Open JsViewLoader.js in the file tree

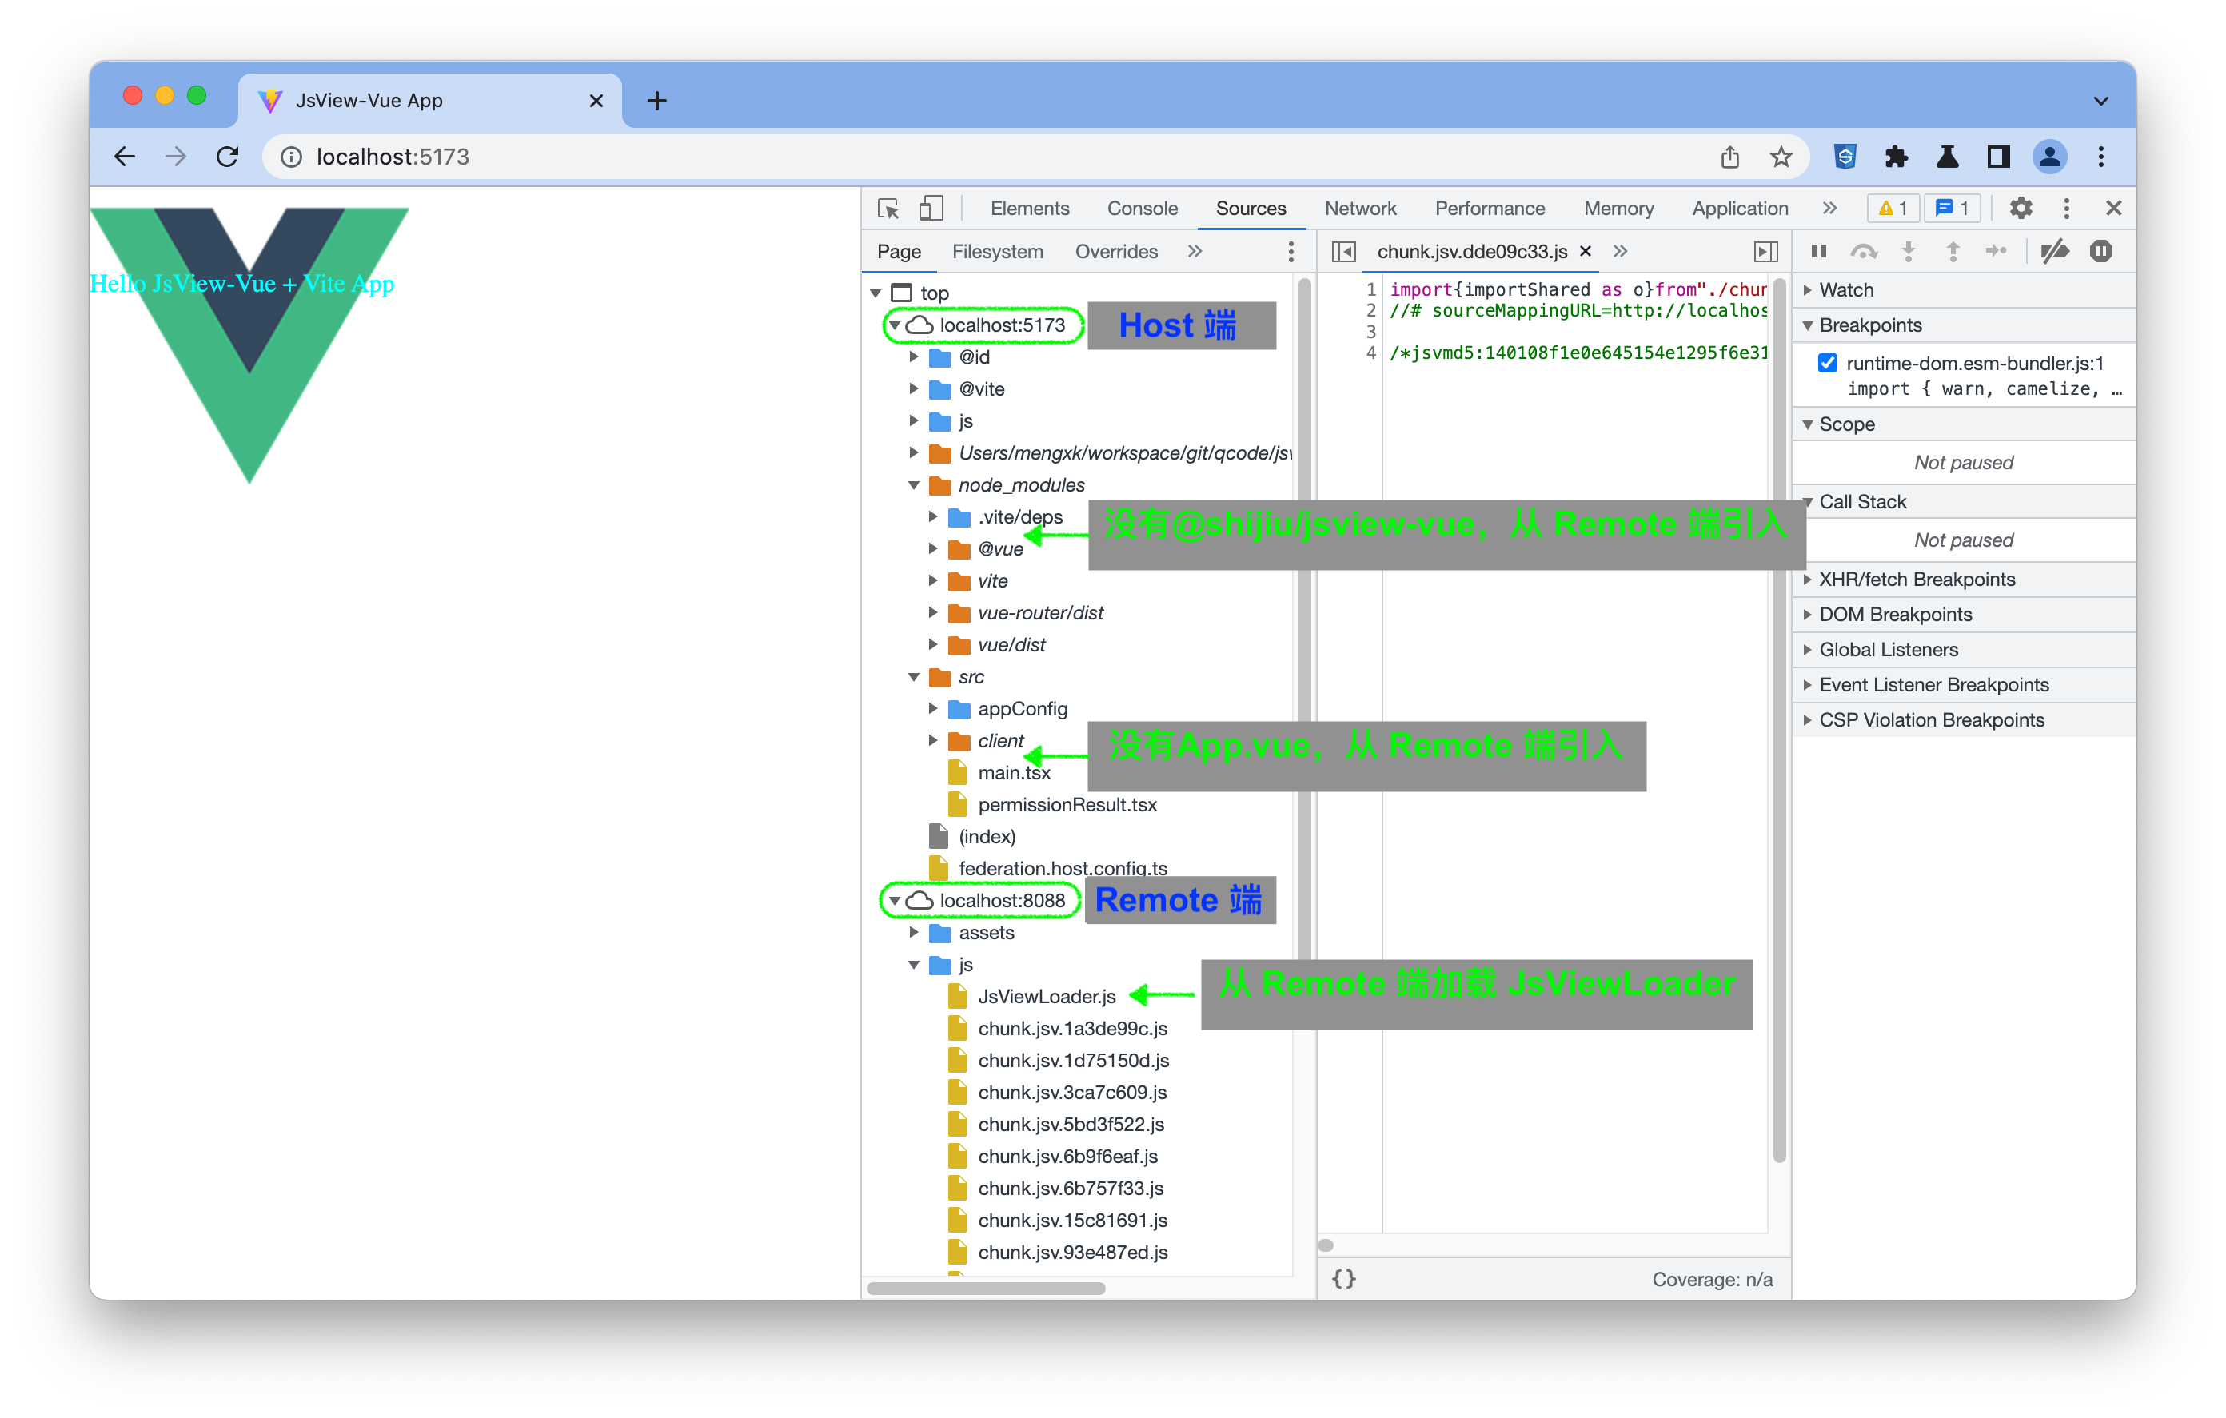point(1047,997)
